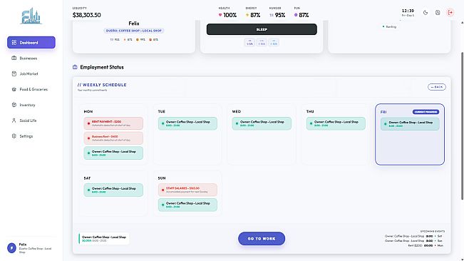The image size is (464, 261).
Task: Select the third sleep duration option
Action: pos(274,43)
